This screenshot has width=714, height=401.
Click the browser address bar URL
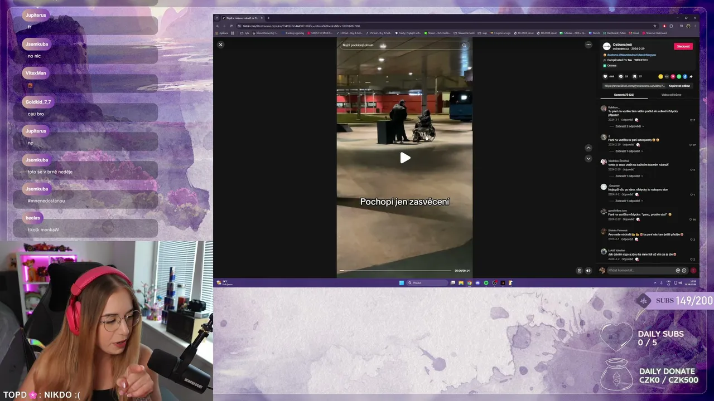pos(301,26)
